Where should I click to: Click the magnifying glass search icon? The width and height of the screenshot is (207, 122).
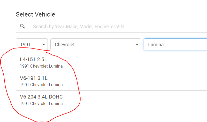point(22,26)
